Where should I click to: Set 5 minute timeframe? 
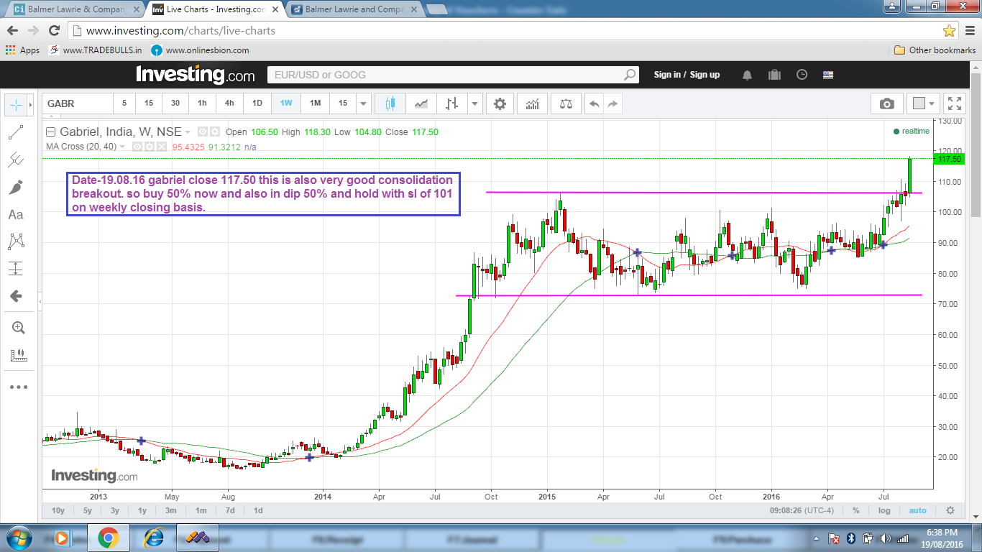pos(124,103)
